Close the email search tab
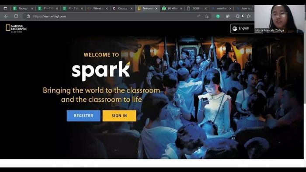The image size is (306, 172). pos(230,9)
